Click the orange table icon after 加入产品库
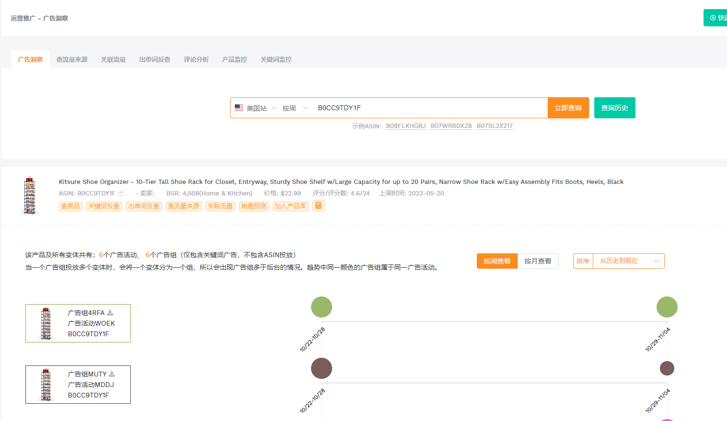The height and width of the screenshot is (421, 727). pyautogui.click(x=318, y=205)
